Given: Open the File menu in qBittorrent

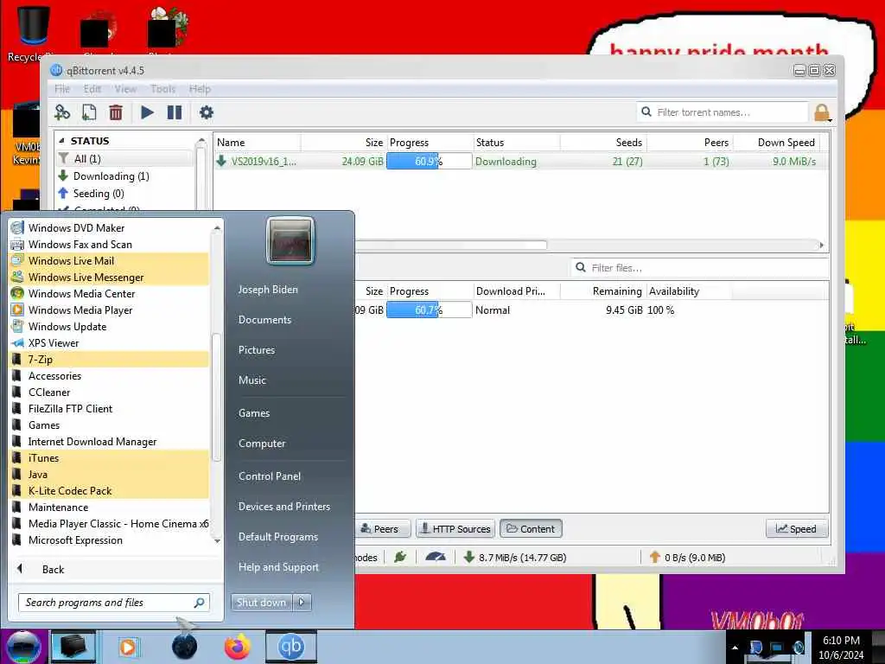Looking at the screenshot, I should coord(62,89).
